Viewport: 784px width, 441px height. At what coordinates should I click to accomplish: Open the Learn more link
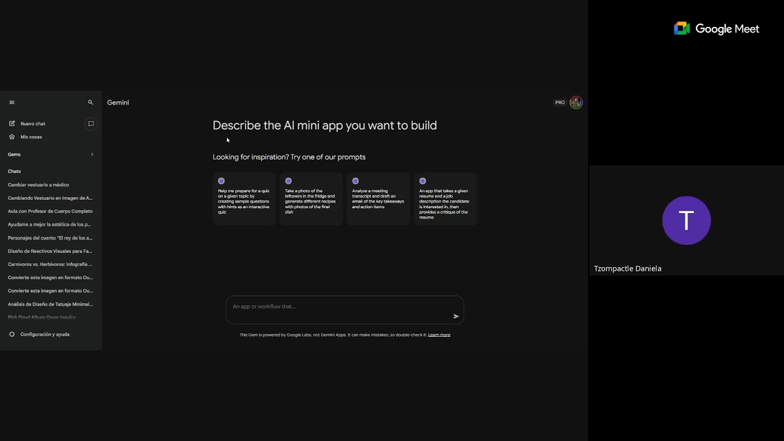[x=439, y=335]
